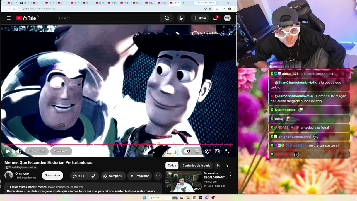Click the #casosreales hashtag
Screen dimensions: 357x201
point(65,187)
